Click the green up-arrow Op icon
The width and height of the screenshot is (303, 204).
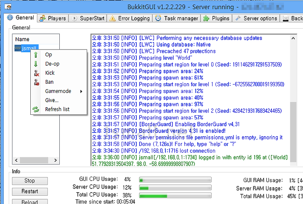pyautogui.click(x=36, y=55)
